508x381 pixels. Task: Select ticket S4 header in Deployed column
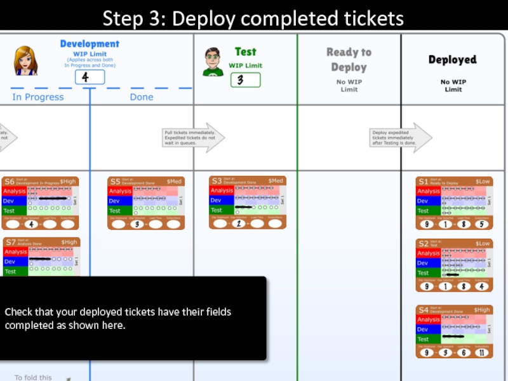point(454,310)
